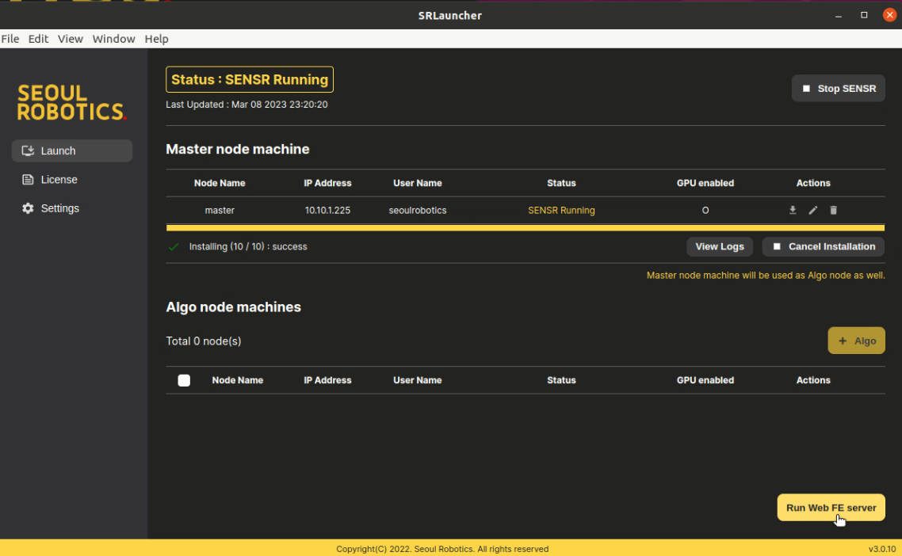Open the File menu
The width and height of the screenshot is (902, 556).
10,39
